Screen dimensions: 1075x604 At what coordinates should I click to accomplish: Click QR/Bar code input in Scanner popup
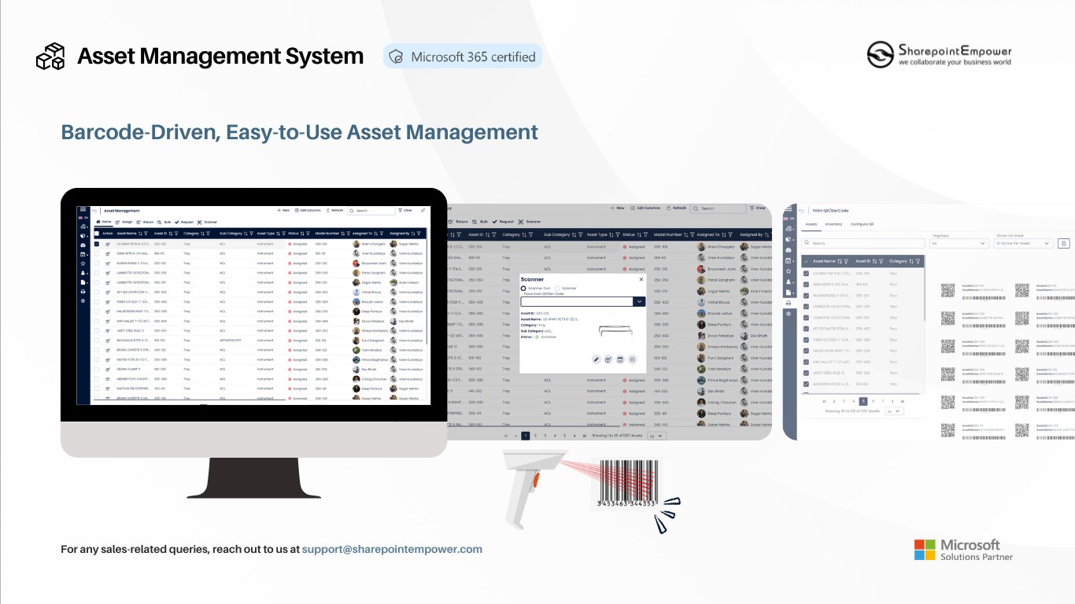point(577,302)
